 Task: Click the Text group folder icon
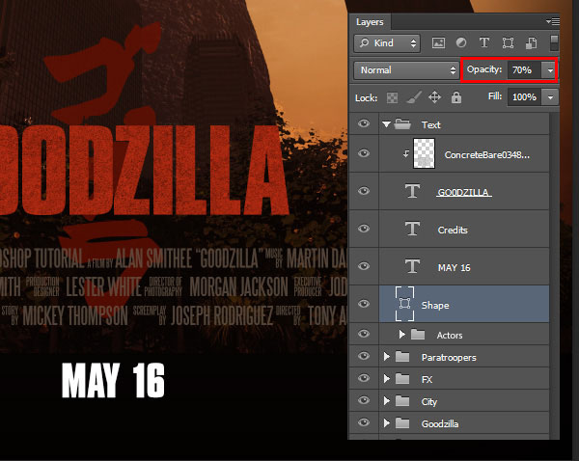(402, 124)
